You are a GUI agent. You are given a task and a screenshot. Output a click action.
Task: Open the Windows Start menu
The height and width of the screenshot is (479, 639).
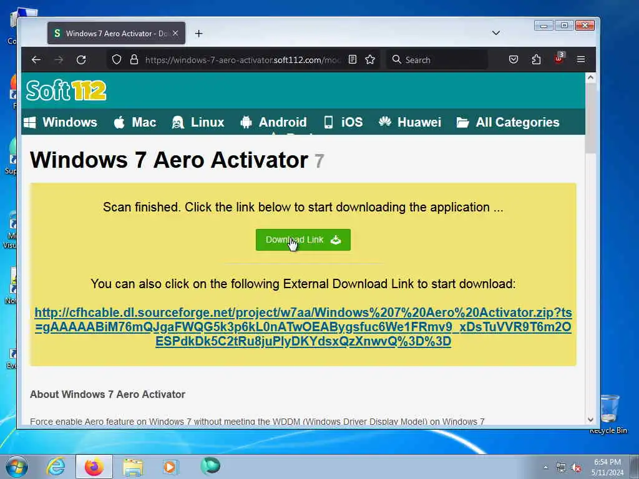(17, 467)
